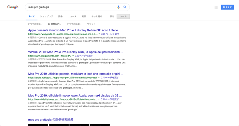The width and height of the screenshot is (239, 126).
Task: Switch to the 画像 tab
Action: 60,16
